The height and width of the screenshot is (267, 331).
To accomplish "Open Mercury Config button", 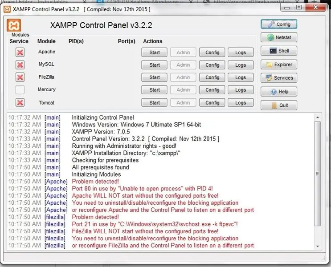I will click(x=212, y=90).
